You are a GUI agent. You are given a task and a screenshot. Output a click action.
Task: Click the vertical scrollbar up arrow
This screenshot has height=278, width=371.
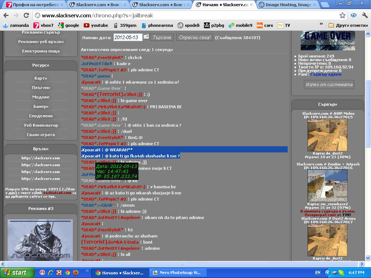coord(368,34)
